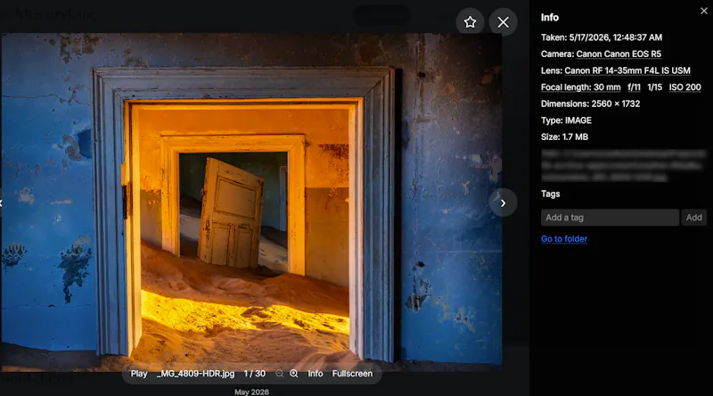Zoom out using the magnifier minus icon
Screen dimensions: 713x396
click(279, 374)
